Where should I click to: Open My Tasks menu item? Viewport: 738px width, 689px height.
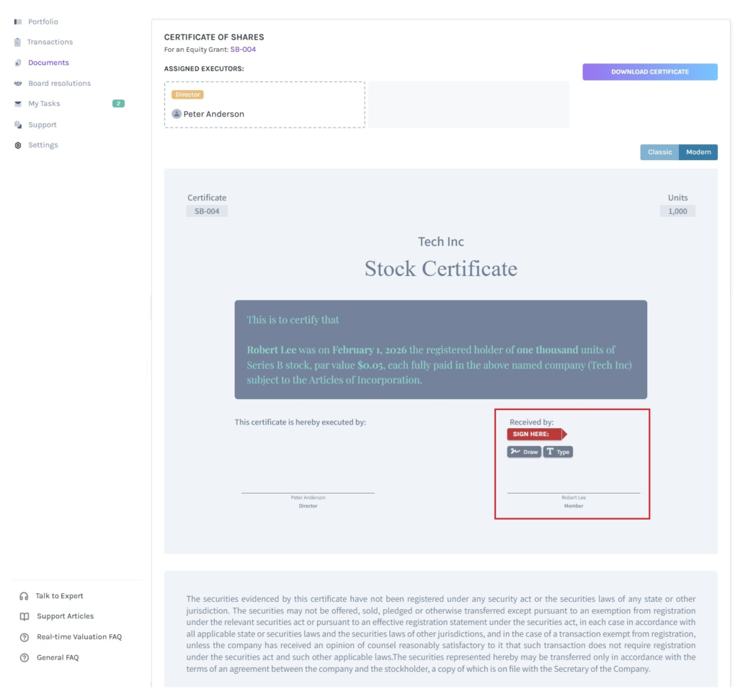pyautogui.click(x=44, y=104)
